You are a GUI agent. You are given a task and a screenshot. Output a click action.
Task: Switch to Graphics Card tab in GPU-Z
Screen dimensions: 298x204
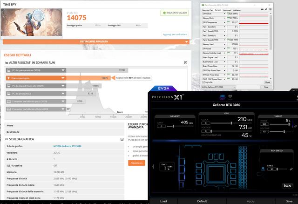point(207,10)
